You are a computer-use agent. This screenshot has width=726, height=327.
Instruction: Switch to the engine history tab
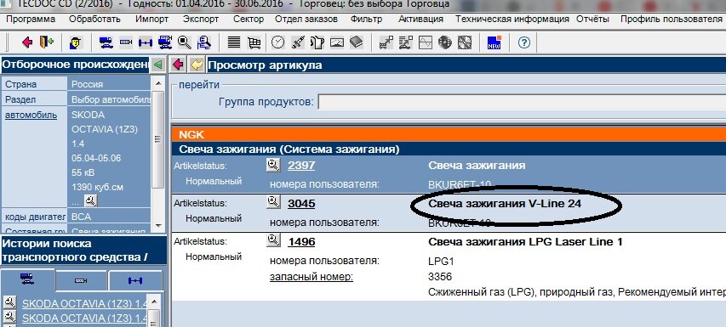[x=81, y=281]
